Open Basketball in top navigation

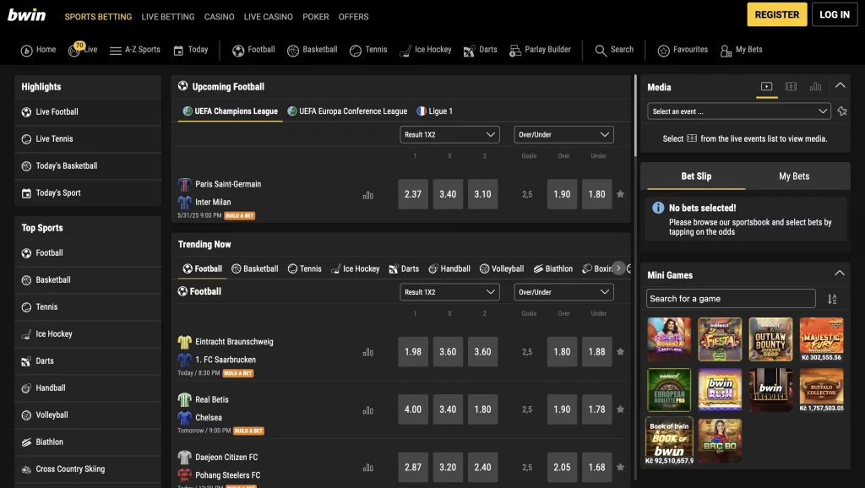point(313,50)
